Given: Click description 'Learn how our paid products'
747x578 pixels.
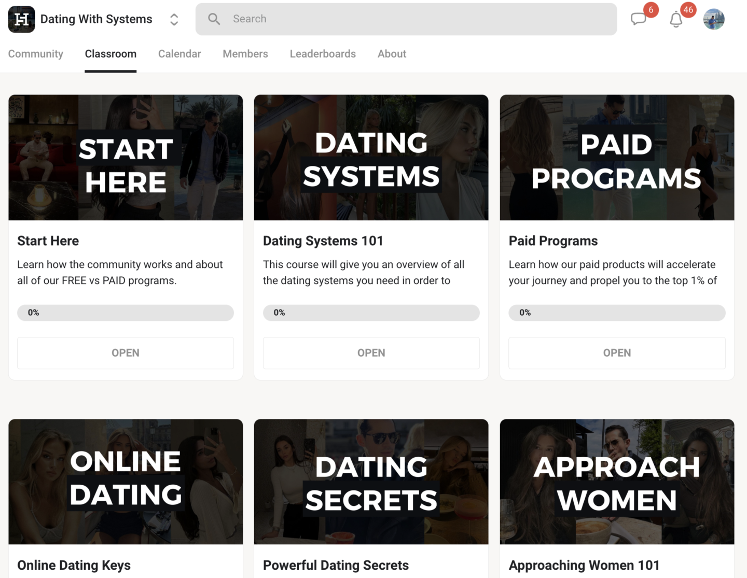Looking at the screenshot, I should point(613,273).
